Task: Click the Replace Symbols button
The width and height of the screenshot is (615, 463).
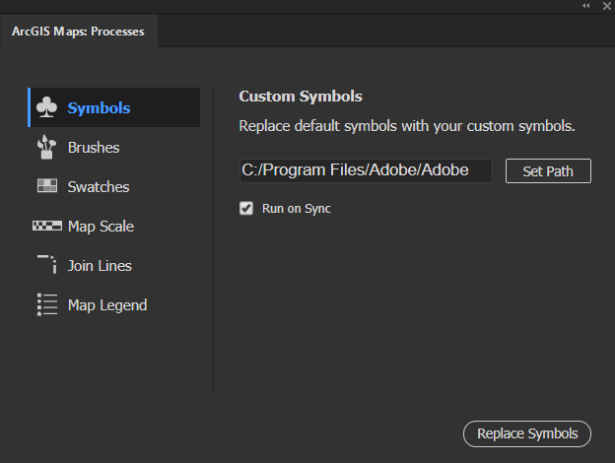Action: point(527,433)
